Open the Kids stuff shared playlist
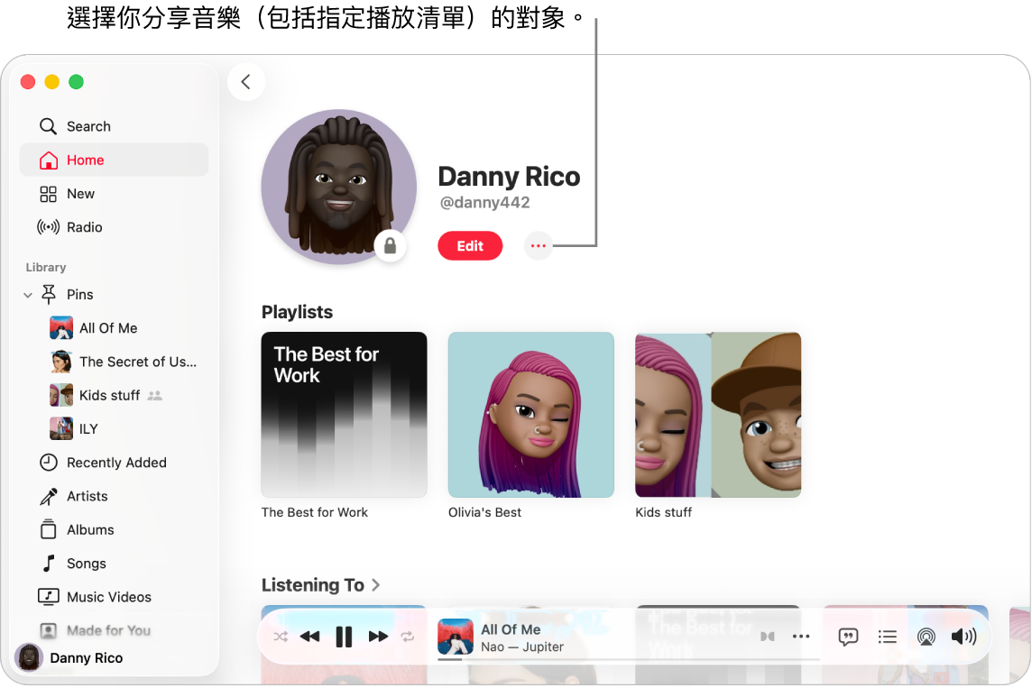 pyautogui.click(x=108, y=395)
